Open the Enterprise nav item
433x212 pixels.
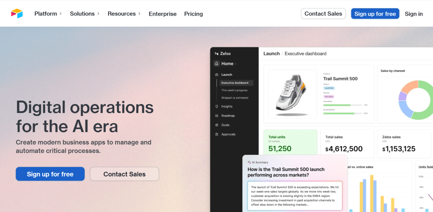(x=163, y=14)
